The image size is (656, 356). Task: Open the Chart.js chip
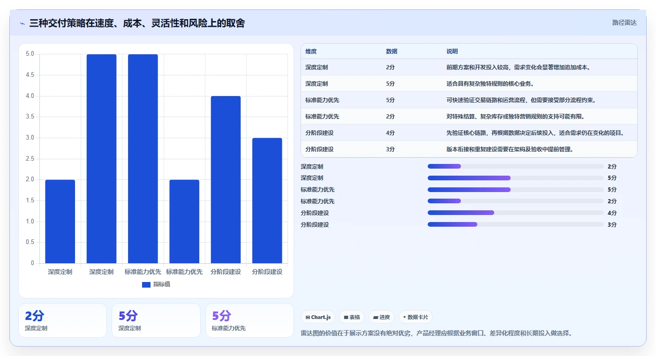[318, 317]
